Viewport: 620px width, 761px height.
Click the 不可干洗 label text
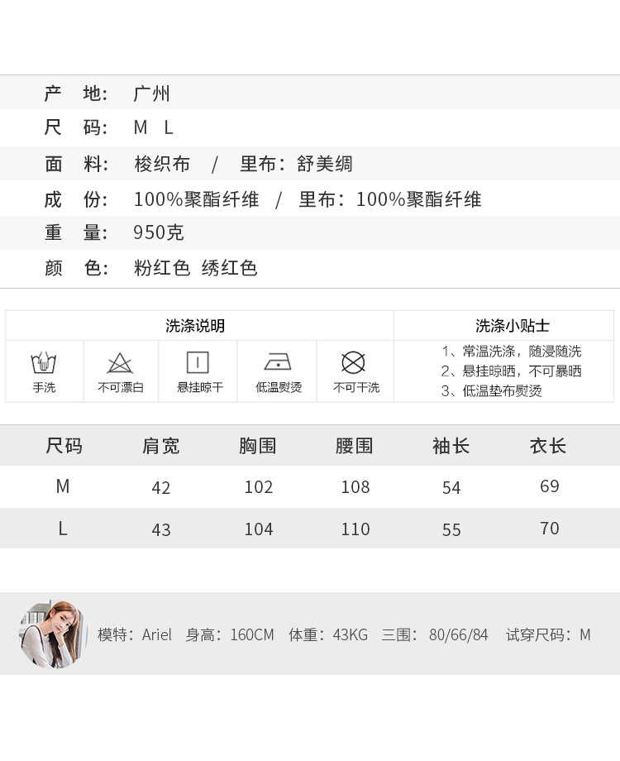[356, 387]
